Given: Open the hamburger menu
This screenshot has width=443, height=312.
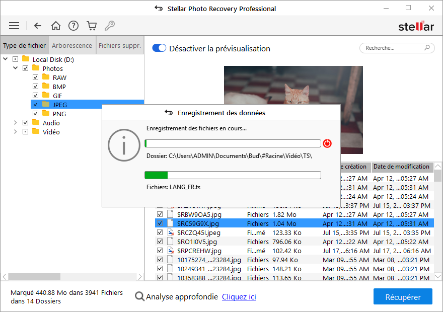Looking at the screenshot, I should tap(14, 26).
